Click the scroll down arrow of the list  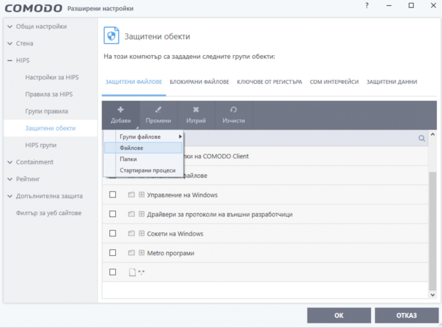tap(432, 295)
